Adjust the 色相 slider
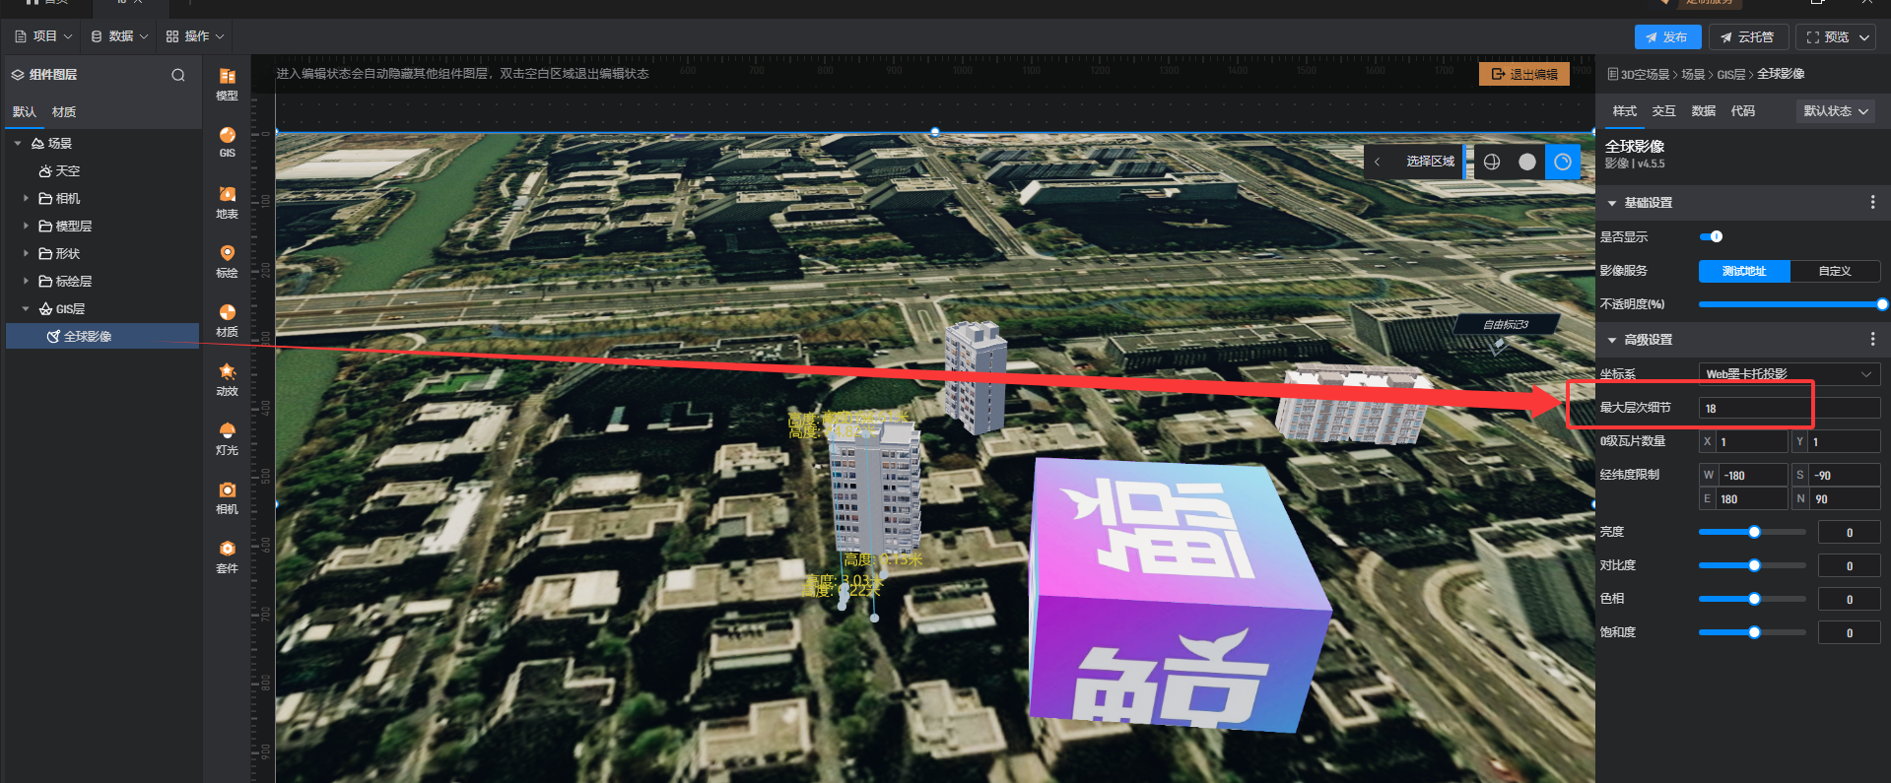The image size is (1891, 783). [x=1752, y=599]
